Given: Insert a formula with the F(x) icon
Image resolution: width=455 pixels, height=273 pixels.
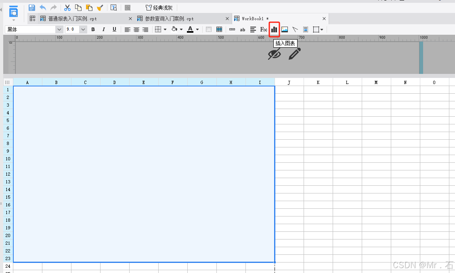Looking at the screenshot, I should pos(264,29).
